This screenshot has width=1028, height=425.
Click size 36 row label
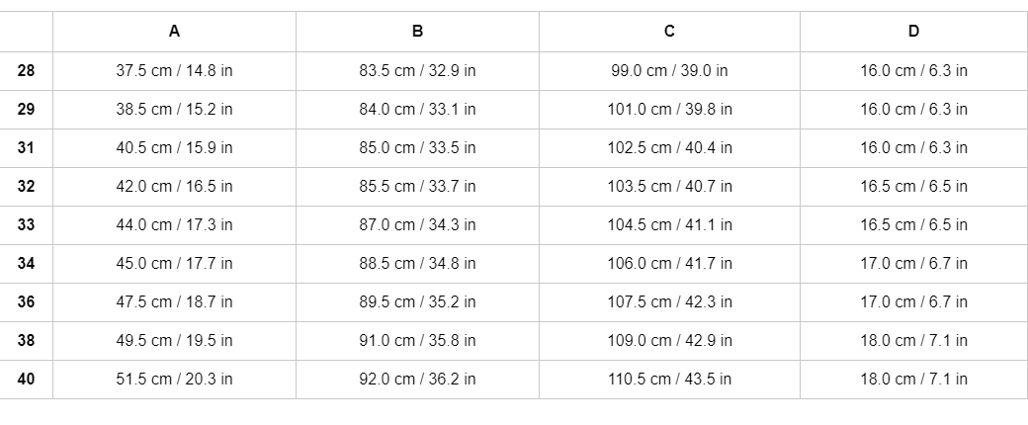tap(27, 302)
